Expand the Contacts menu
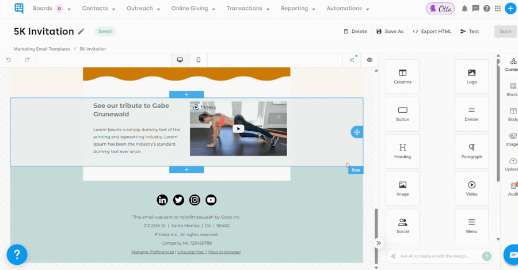The height and width of the screenshot is (270, 518). click(98, 8)
